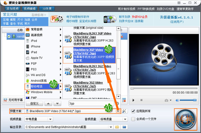The image size is (201, 133).
Task: Choose BlackBerry 3GP Video (176x144) preset
Action: [89, 55]
